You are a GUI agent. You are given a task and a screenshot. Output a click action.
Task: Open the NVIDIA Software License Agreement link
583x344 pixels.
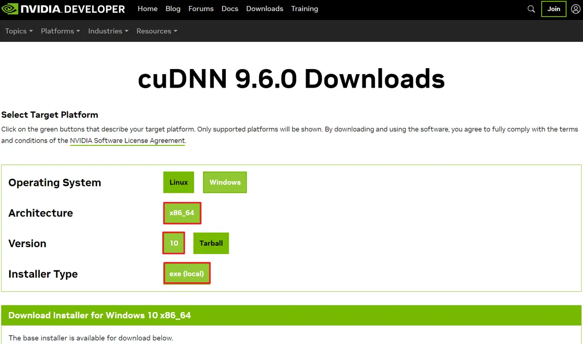click(127, 141)
